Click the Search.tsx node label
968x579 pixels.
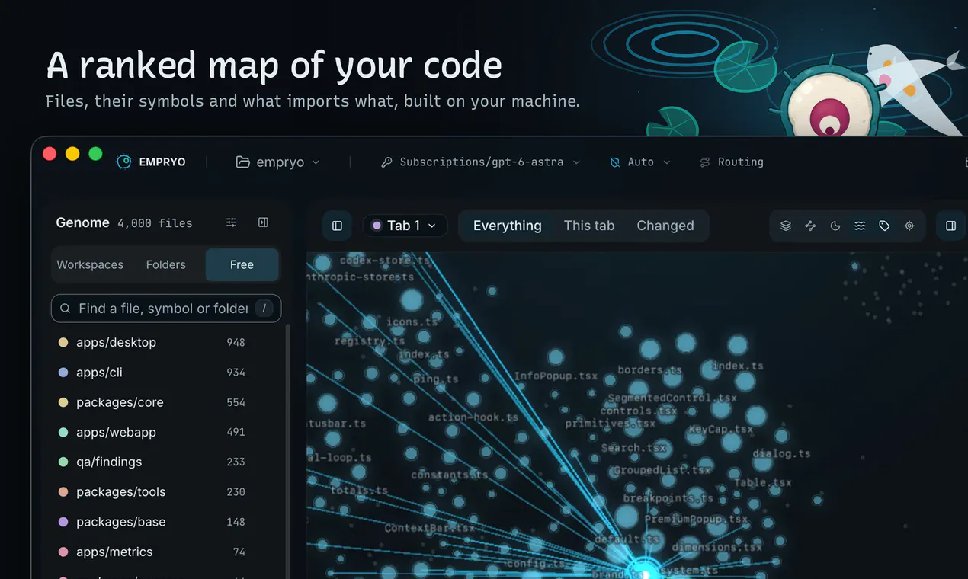pos(634,448)
